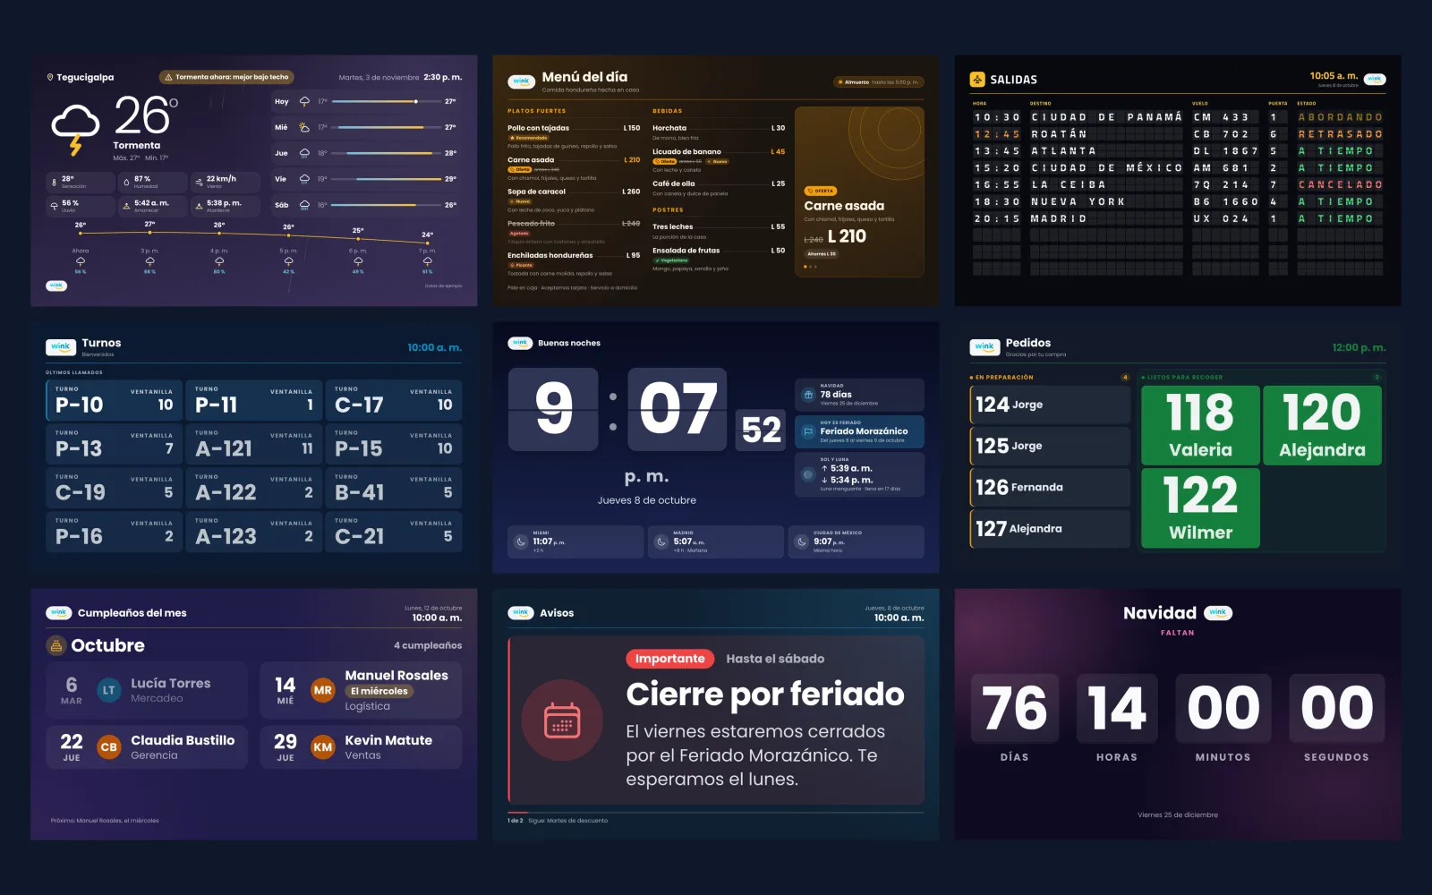
Task: Click the sunrise icon beside 5:42 a. m.
Action: (126, 206)
